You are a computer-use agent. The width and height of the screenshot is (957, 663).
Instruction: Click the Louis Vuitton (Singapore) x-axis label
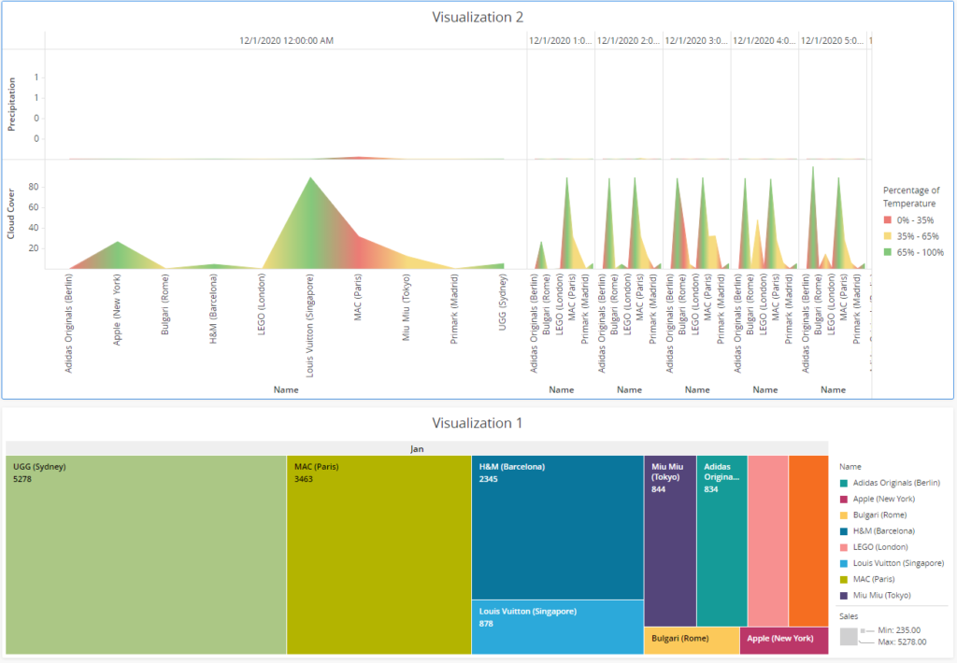click(309, 326)
